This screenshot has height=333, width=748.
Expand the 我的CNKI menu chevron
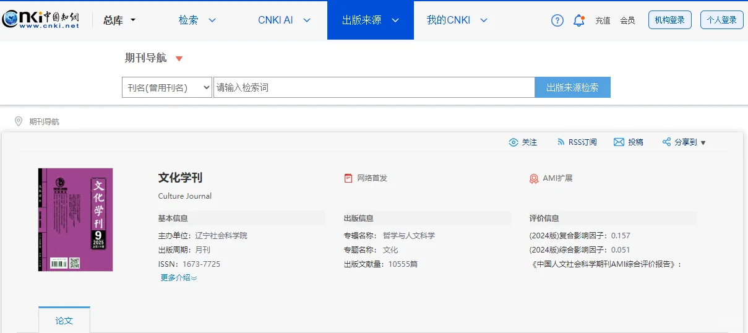pos(484,20)
